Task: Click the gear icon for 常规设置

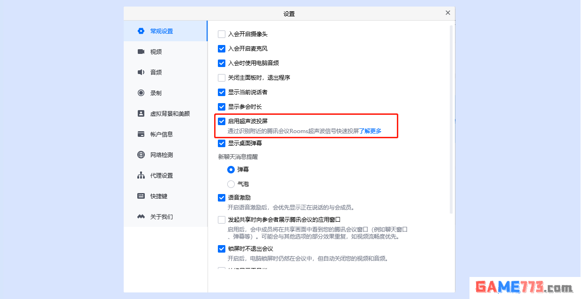Action: (141, 31)
